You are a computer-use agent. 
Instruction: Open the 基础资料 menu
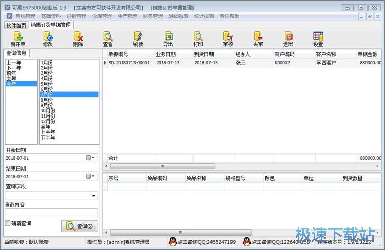pos(51,16)
